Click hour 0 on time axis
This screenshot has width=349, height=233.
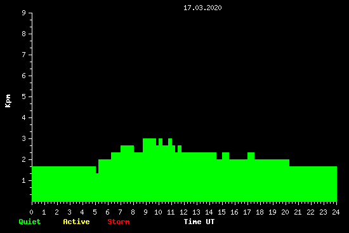[x=31, y=212]
